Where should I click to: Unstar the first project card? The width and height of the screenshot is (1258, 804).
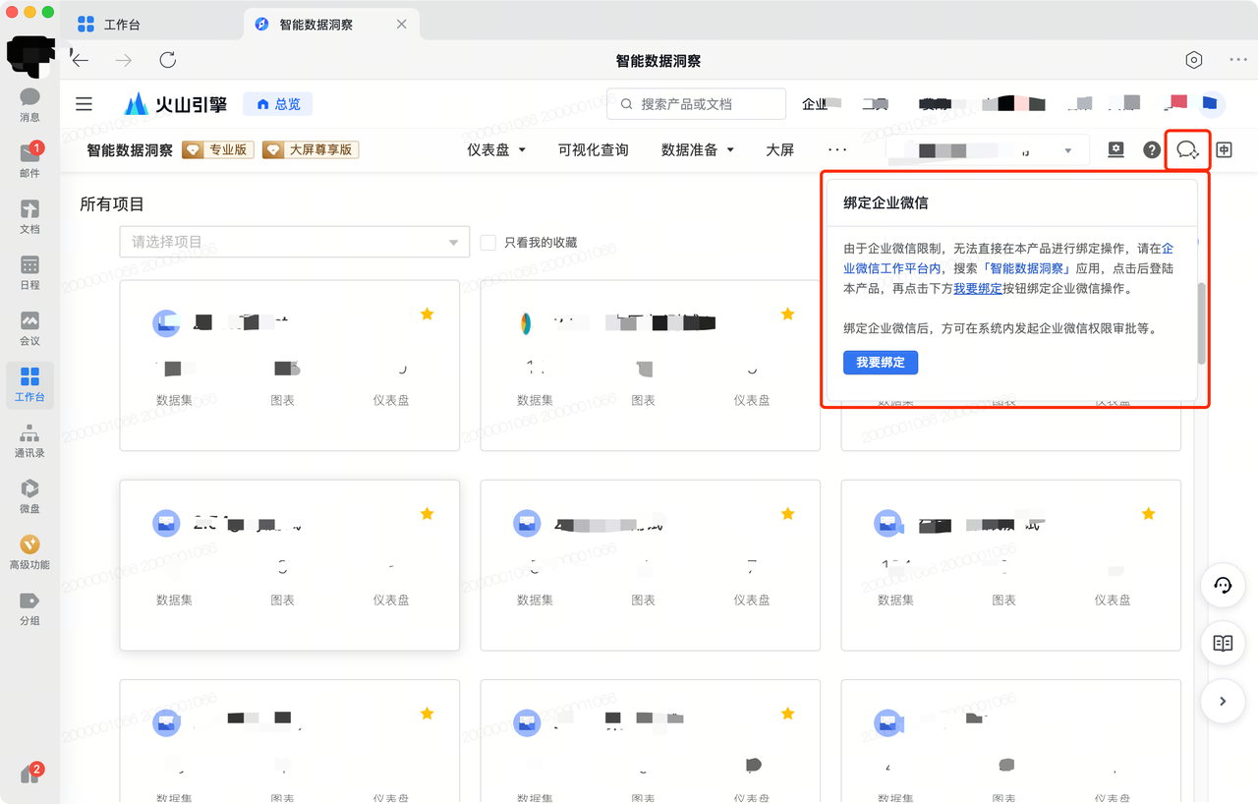tap(427, 314)
